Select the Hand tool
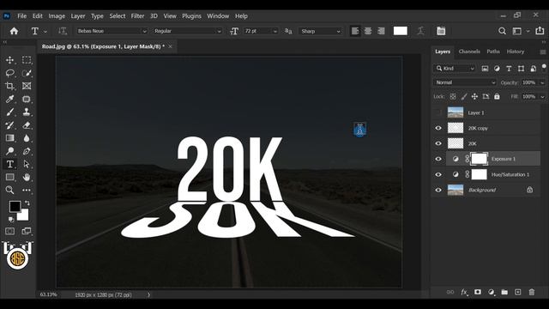The height and width of the screenshot is (309, 549). click(27, 177)
